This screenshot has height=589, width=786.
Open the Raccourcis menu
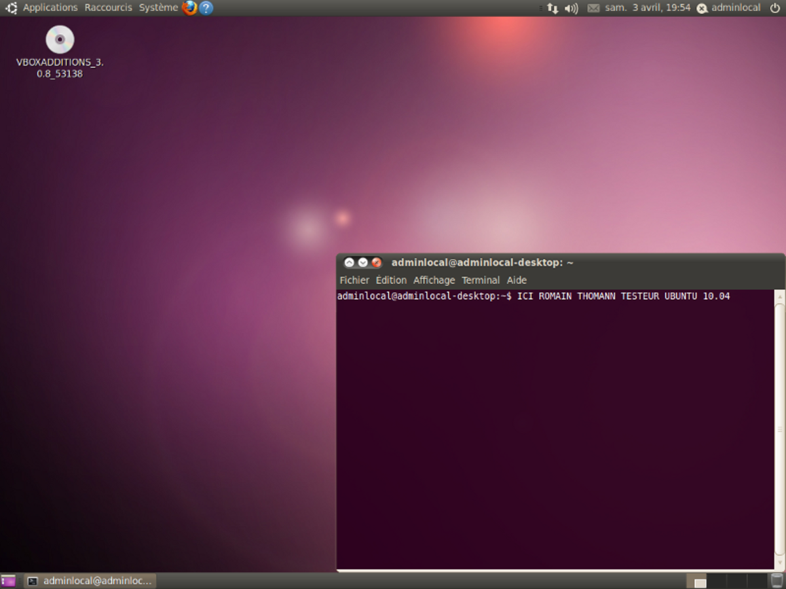click(108, 8)
